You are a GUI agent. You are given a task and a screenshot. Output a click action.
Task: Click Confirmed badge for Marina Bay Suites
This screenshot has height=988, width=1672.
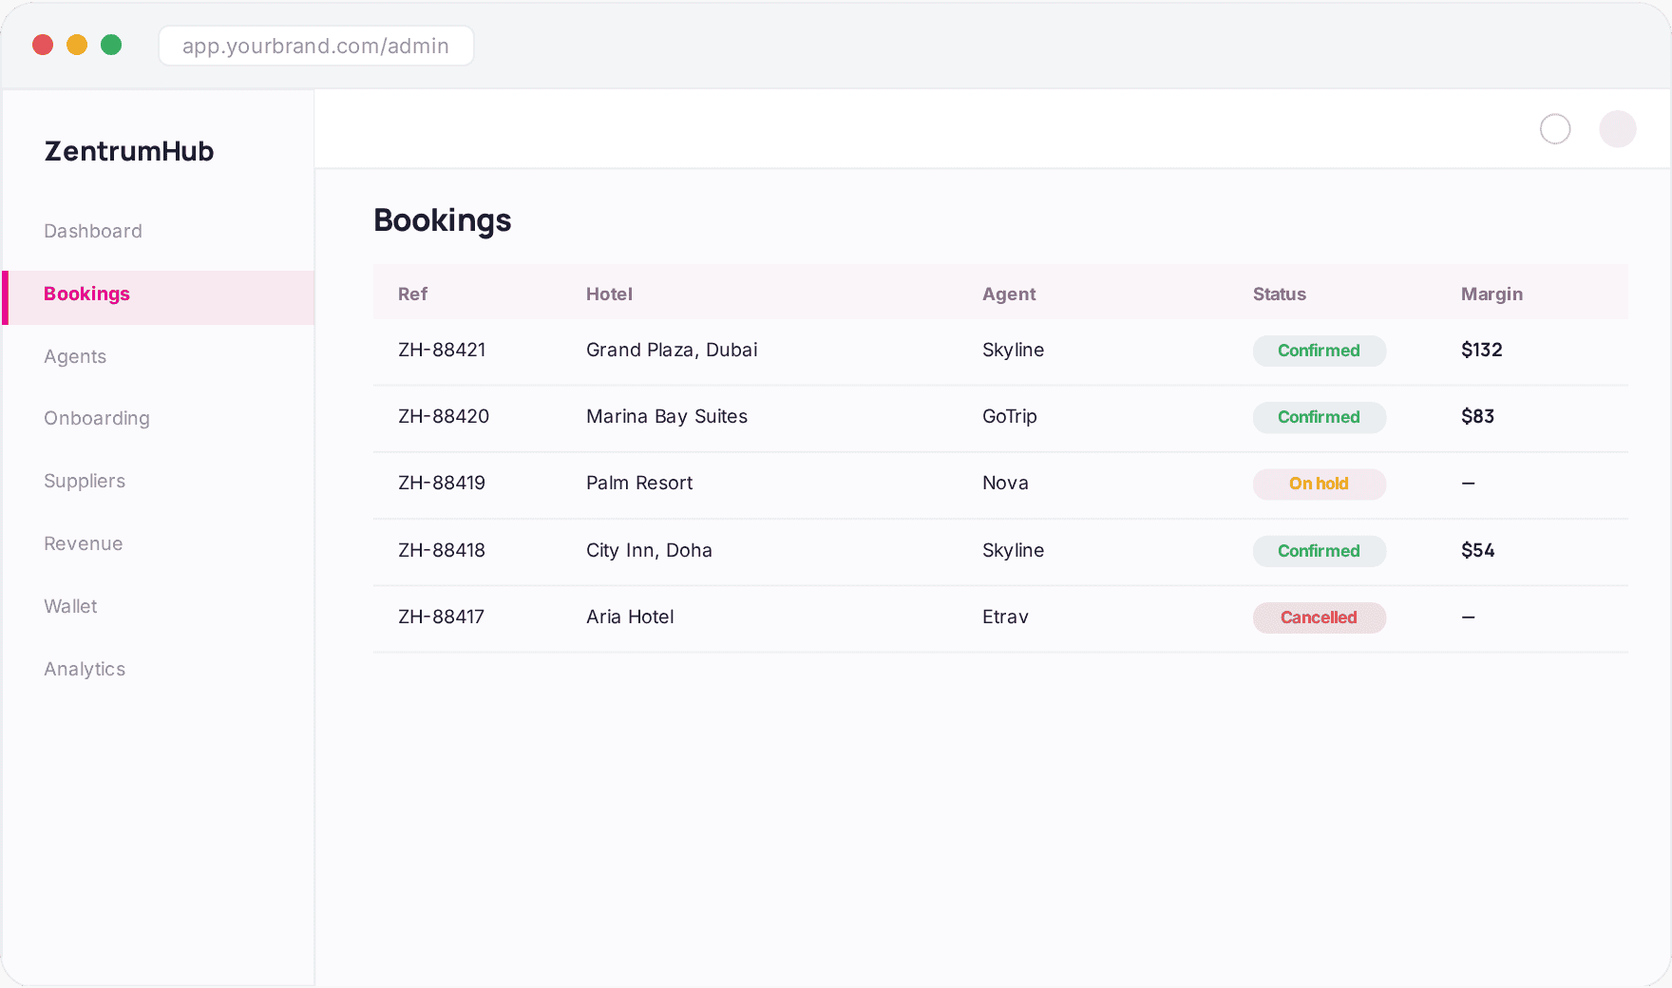pos(1320,417)
